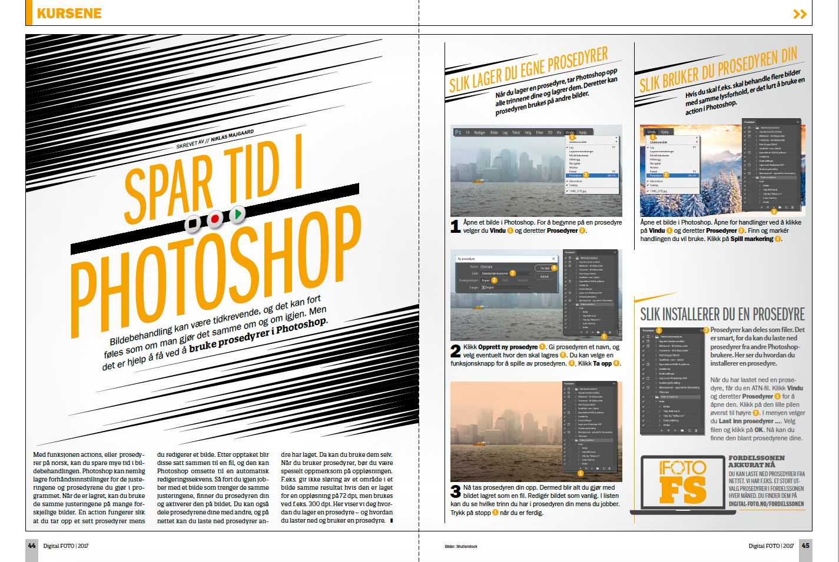The width and height of the screenshot is (839, 562).
Task: Toggle the checkmark for Velg RGB kanal in step 2
Action: 566,316
